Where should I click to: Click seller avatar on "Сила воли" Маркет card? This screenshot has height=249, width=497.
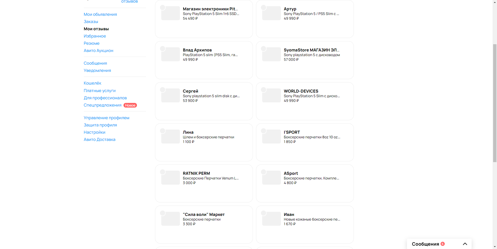pyautogui.click(x=163, y=213)
